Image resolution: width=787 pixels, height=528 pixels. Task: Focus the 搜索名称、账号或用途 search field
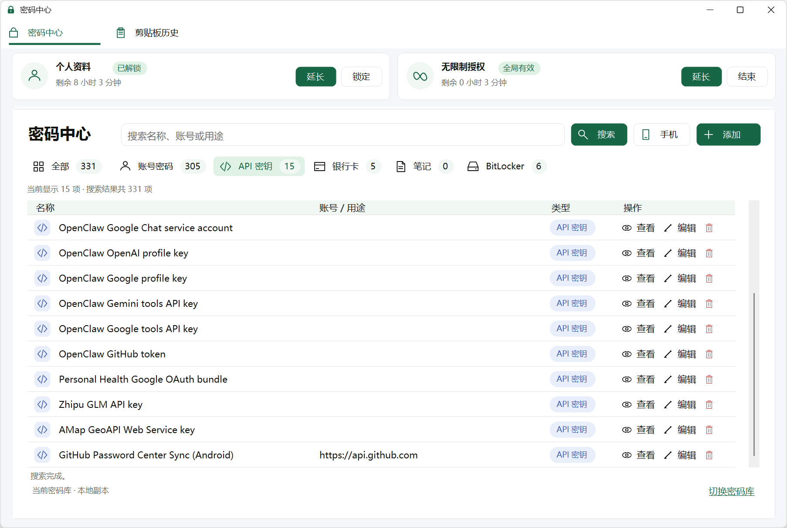pos(343,135)
